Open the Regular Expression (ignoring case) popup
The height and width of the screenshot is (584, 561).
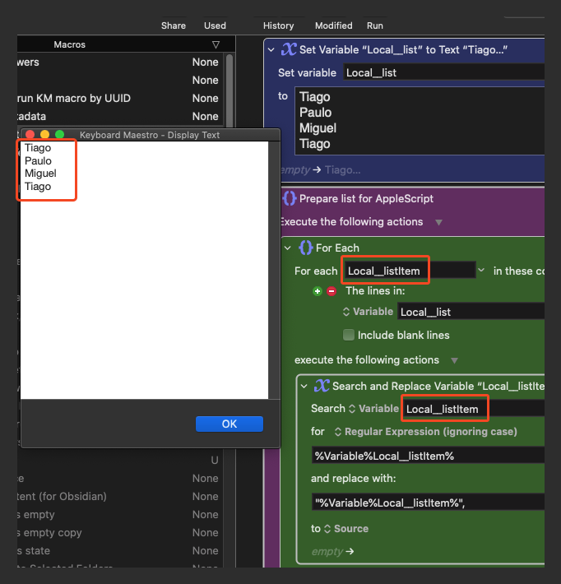[425, 432]
